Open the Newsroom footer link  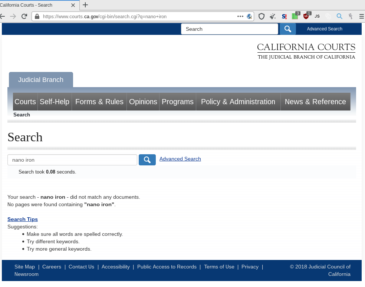coord(27,274)
